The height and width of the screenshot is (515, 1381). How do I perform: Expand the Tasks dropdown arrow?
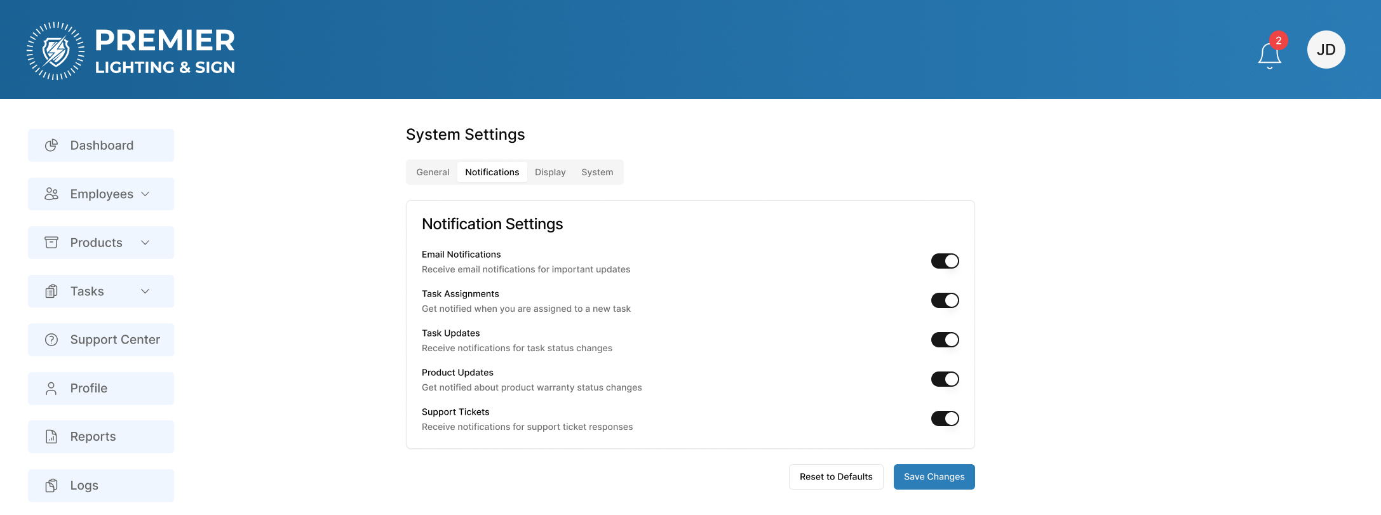tap(145, 291)
